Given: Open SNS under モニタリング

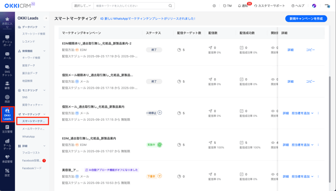Looking at the screenshot, I should (25, 97).
